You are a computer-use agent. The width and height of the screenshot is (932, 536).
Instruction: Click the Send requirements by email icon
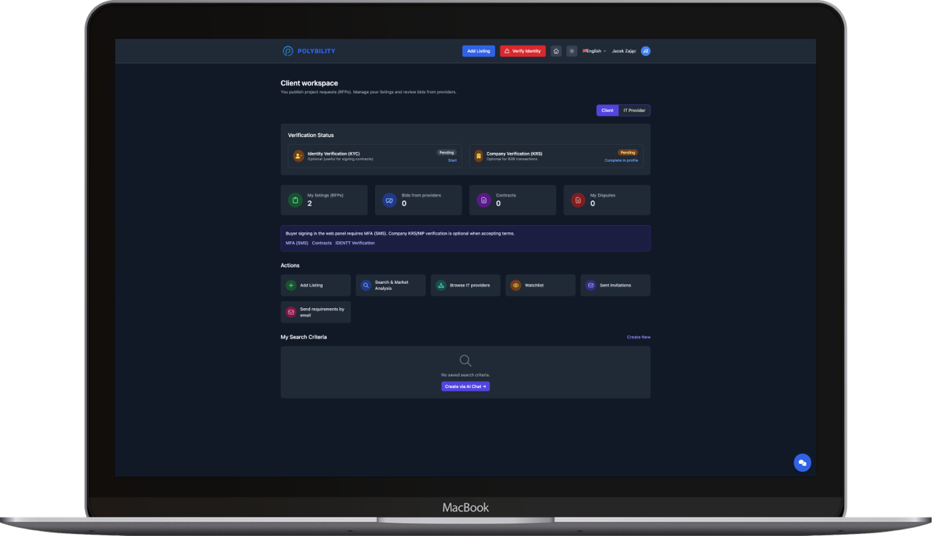pos(291,312)
